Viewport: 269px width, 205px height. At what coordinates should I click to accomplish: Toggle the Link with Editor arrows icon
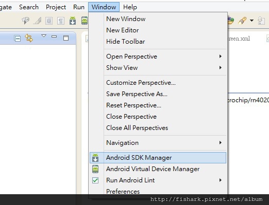pyautogui.click(x=29, y=38)
